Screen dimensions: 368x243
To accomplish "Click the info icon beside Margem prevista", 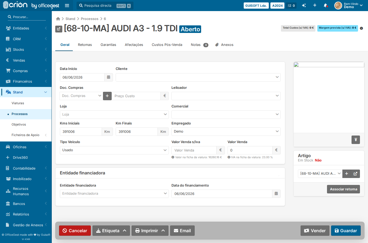I will tap(361, 28).
